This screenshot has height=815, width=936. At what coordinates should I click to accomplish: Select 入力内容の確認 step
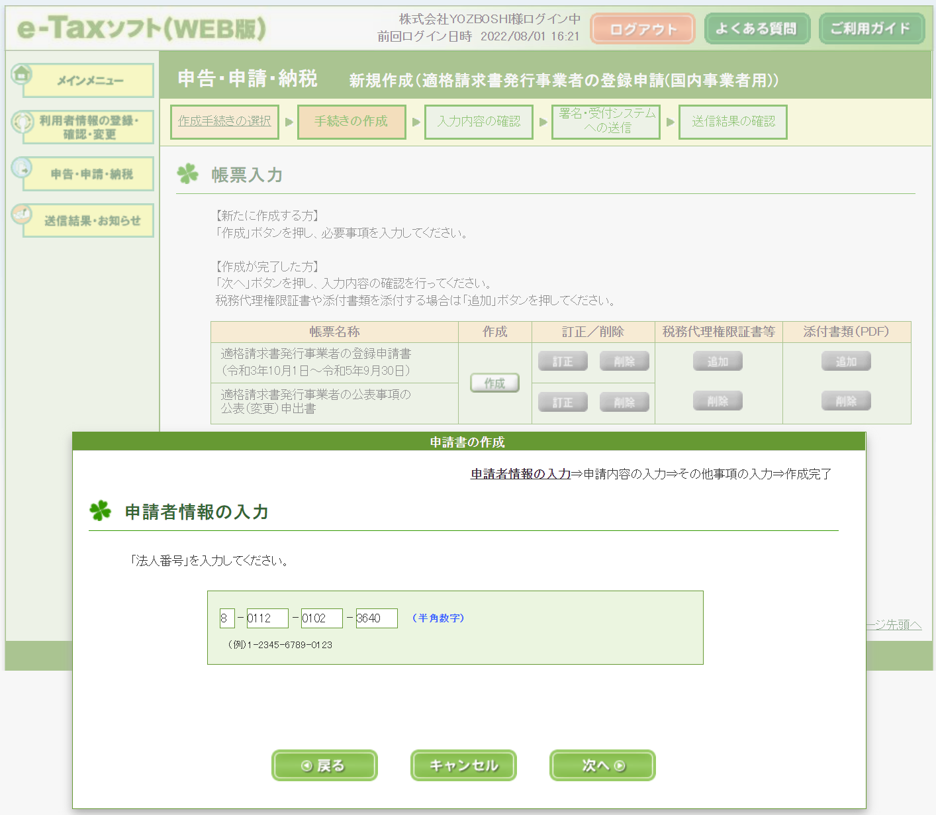(x=479, y=122)
